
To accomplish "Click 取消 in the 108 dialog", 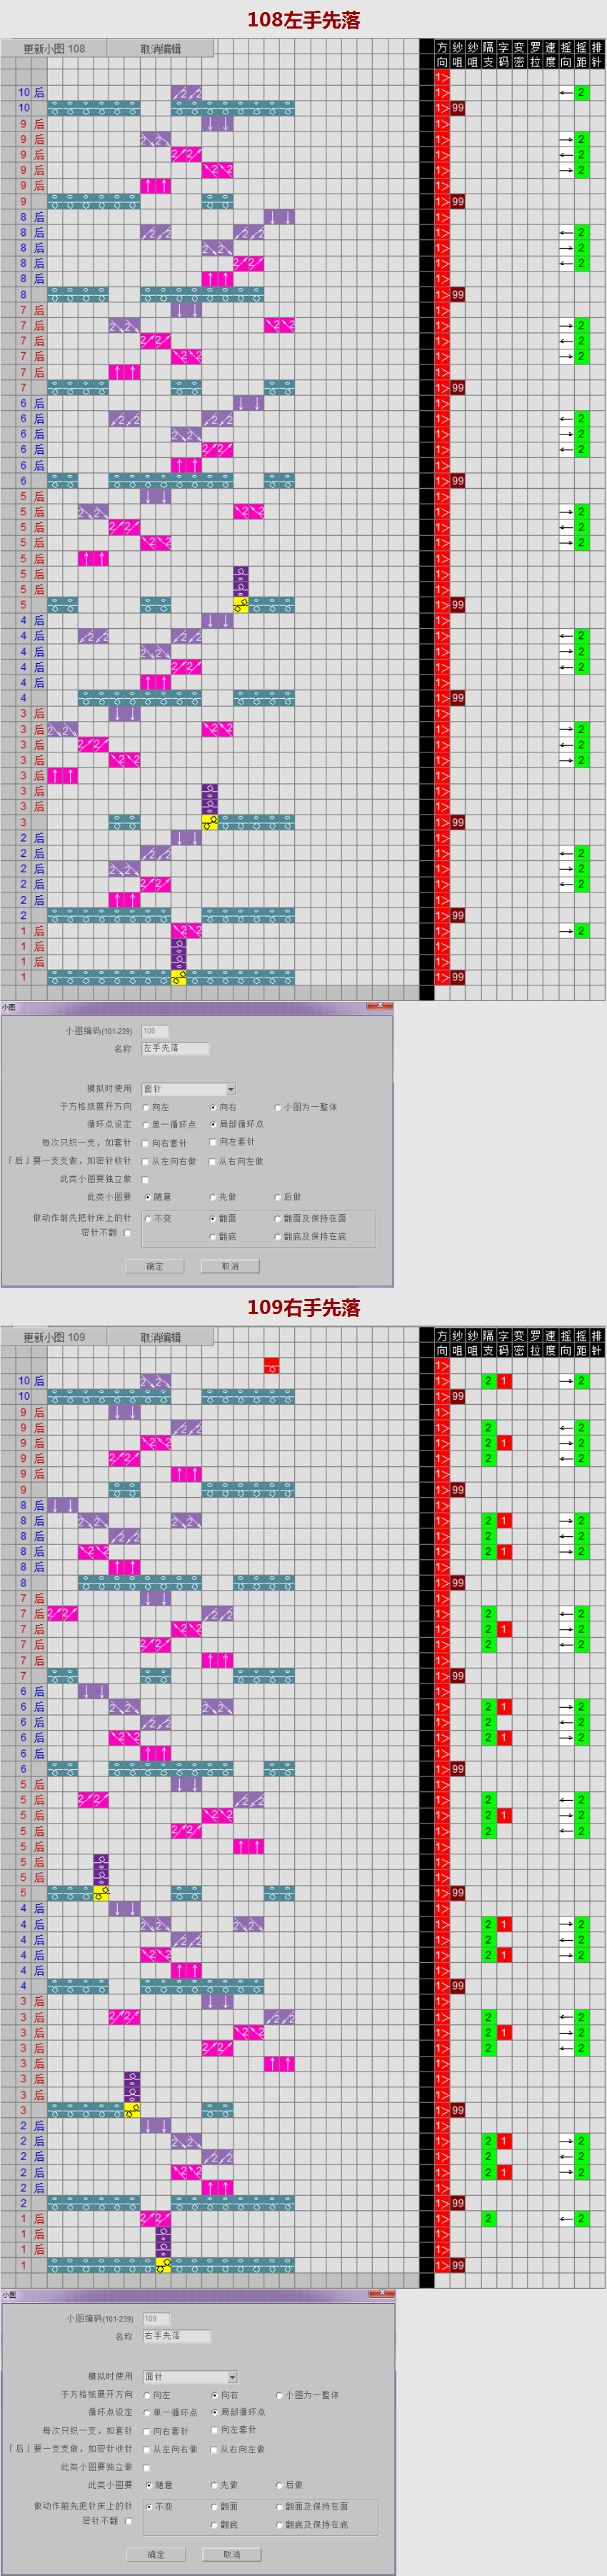I will click(230, 1266).
